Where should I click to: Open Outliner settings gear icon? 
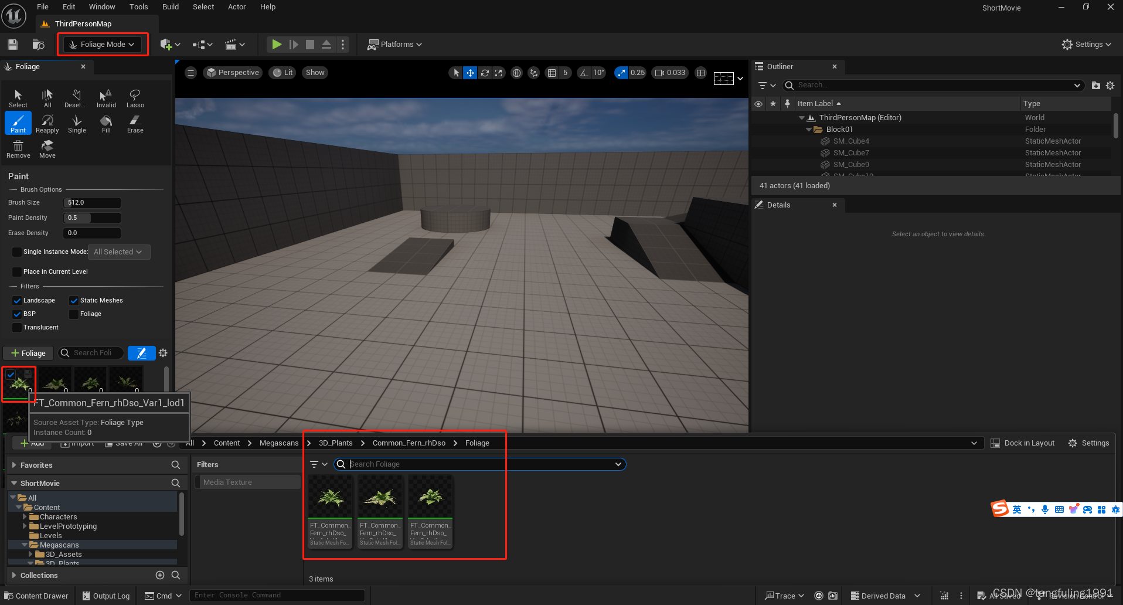1110,86
